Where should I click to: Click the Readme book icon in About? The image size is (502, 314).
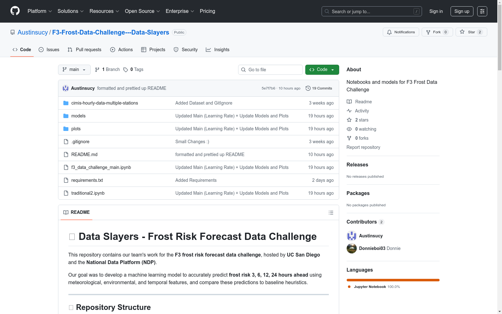[349, 102]
